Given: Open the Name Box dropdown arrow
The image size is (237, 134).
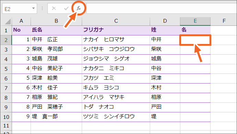Looking at the screenshot, I should pyautogui.click(x=33, y=8).
